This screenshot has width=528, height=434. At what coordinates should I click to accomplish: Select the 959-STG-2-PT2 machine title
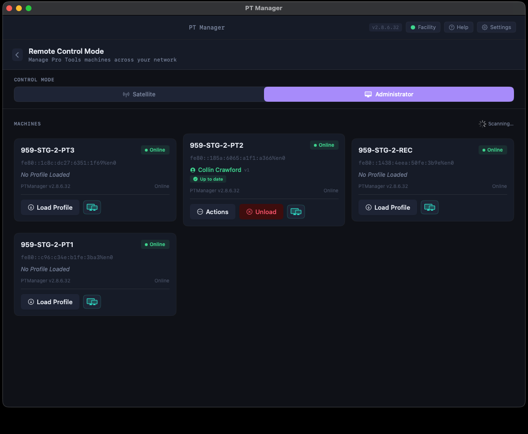(217, 145)
